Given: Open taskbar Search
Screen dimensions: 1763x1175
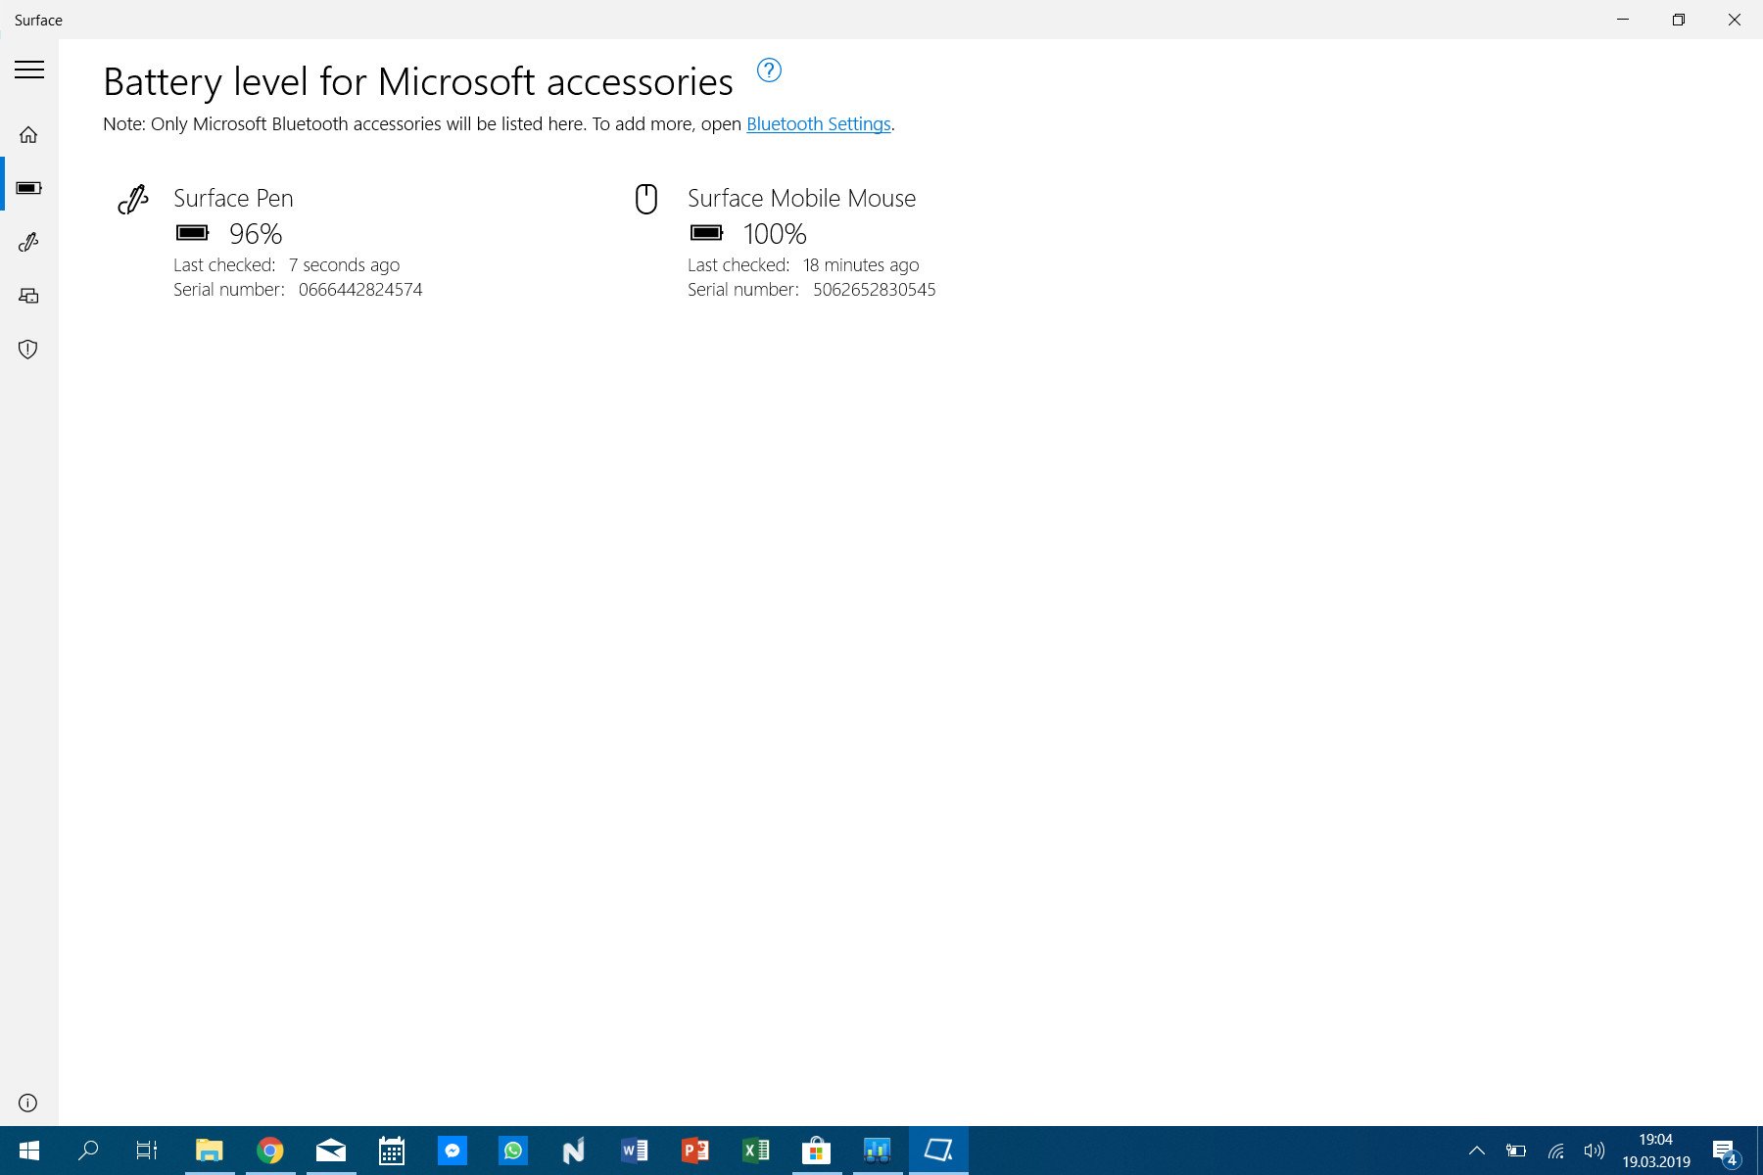Looking at the screenshot, I should pyautogui.click(x=88, y=1151).
